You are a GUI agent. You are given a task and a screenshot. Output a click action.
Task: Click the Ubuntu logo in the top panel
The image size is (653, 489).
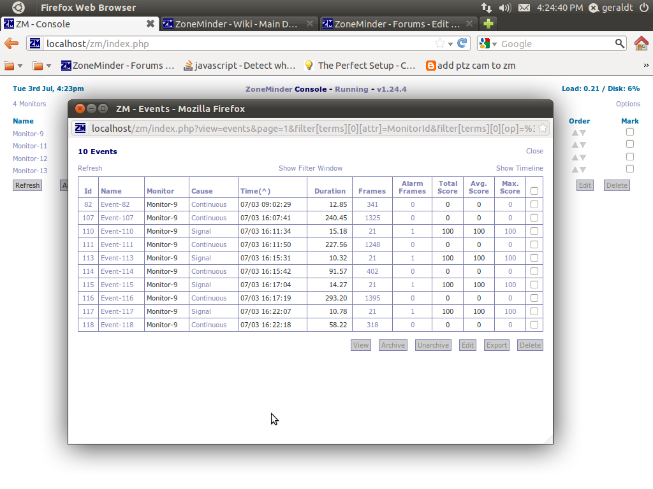(x=18, y=8)
